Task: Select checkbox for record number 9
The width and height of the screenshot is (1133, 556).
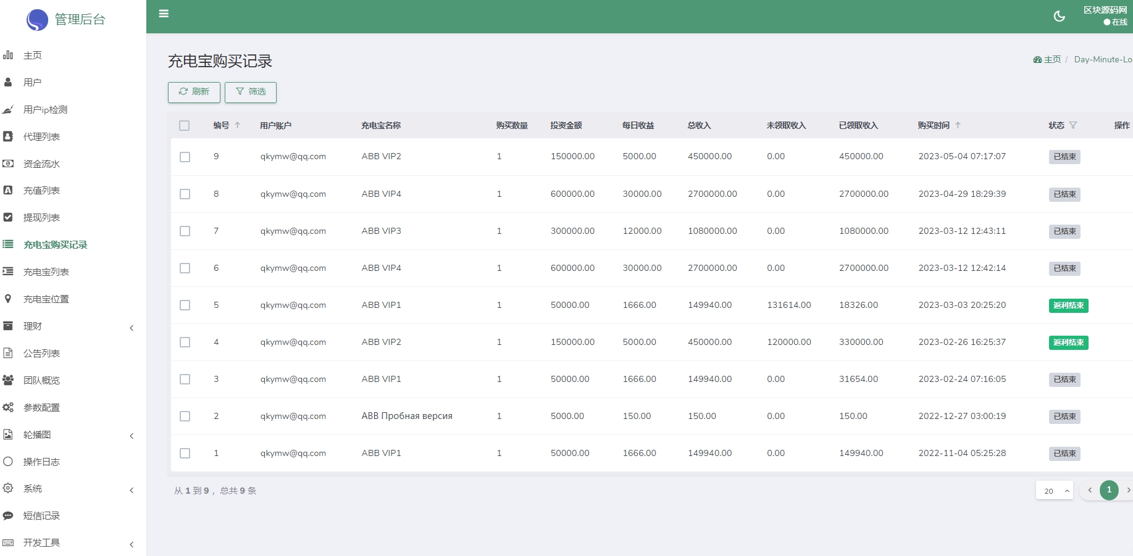Action: pos(185,157)
